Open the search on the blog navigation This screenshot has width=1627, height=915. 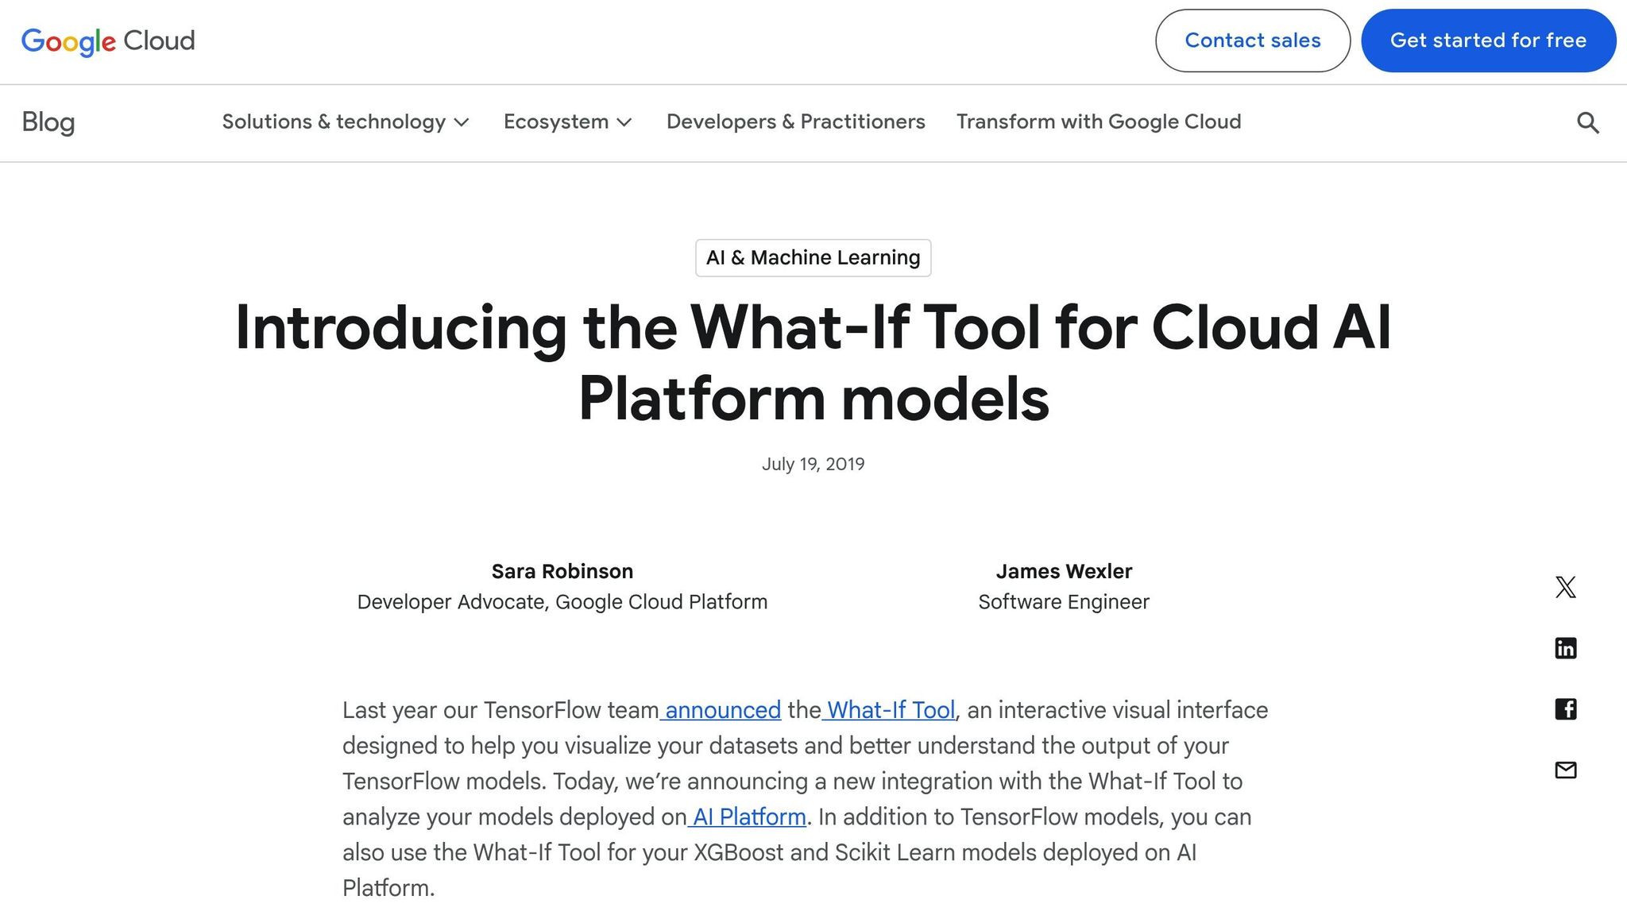(x=1586, y=122)
